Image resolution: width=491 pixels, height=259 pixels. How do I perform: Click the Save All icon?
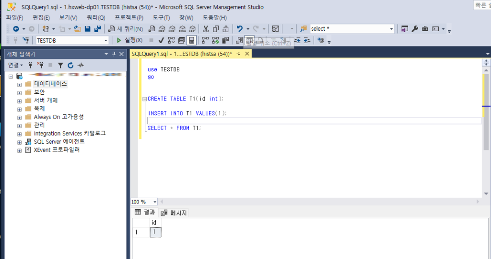[x=98, y=29]
